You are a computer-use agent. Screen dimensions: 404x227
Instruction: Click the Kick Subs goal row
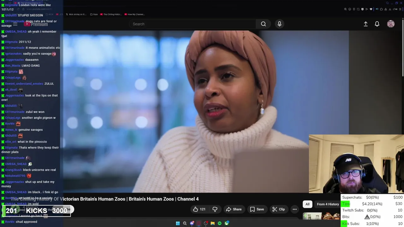point(372,224)
